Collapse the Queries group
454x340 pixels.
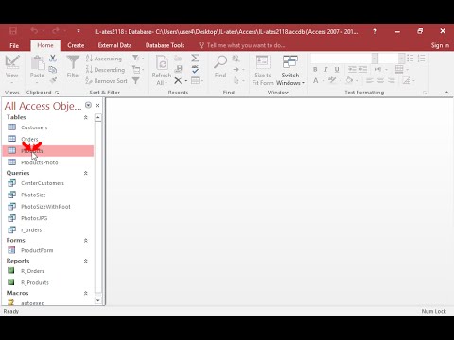pos(85,173)
